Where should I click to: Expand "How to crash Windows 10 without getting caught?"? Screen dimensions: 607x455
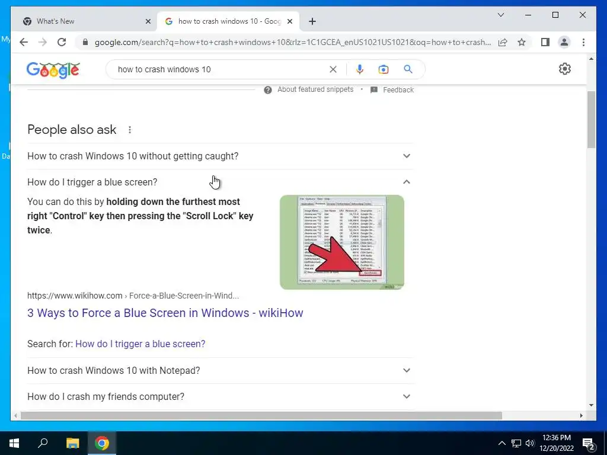click(x=220, y=156)
